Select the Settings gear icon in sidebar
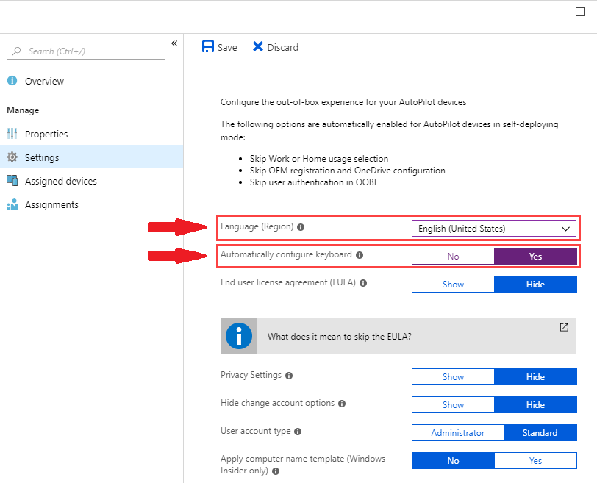The width and height of the screenshot is (597, 483). click(x=12, y=157)
